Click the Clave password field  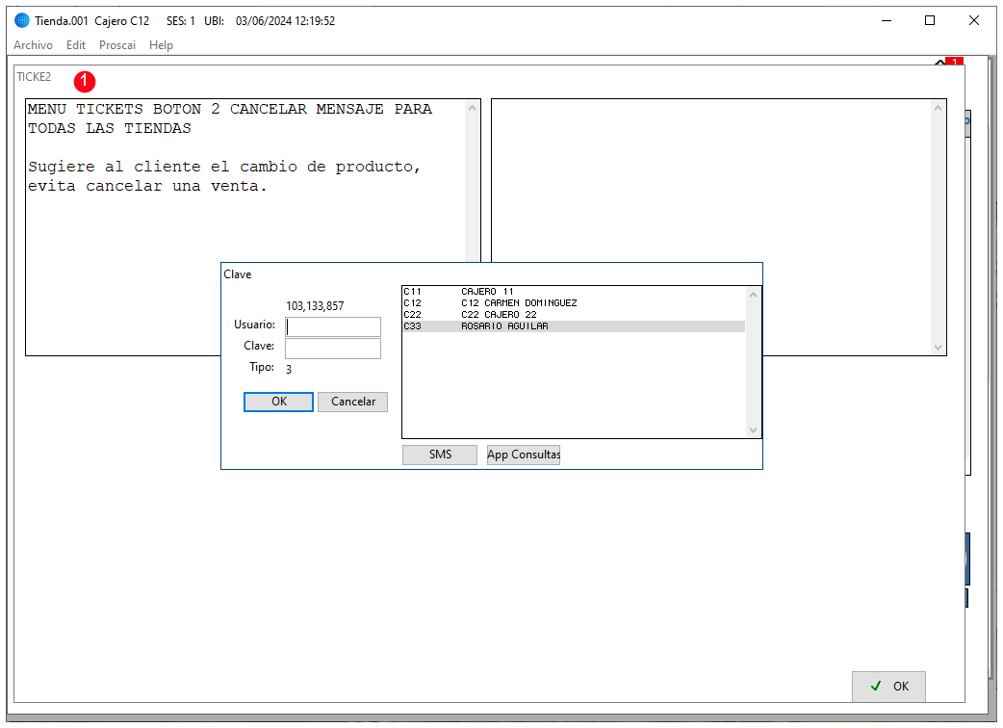click(333, 349)
